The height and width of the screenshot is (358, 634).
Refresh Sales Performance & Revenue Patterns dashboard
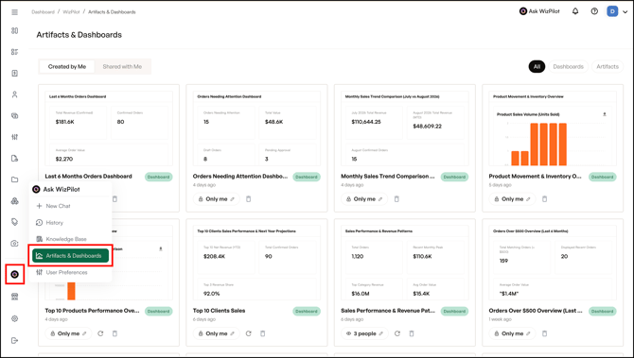[x=397, y=333]
